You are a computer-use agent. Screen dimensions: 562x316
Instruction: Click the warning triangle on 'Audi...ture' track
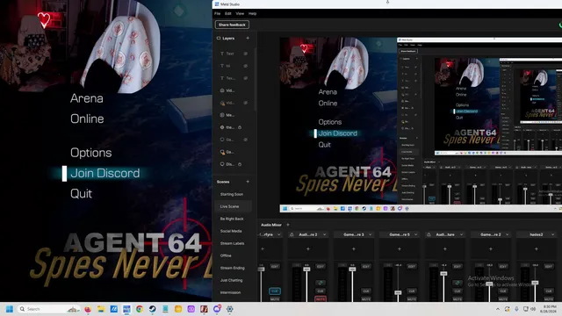[429, 234]
